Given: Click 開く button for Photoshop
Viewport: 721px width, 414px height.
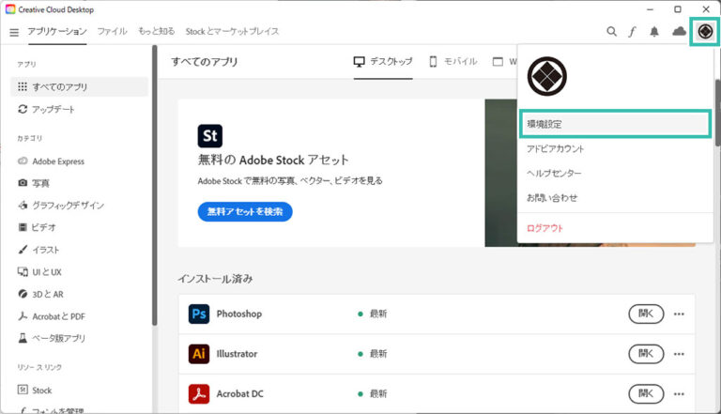Looking at the screenshot, I should 646,314.
